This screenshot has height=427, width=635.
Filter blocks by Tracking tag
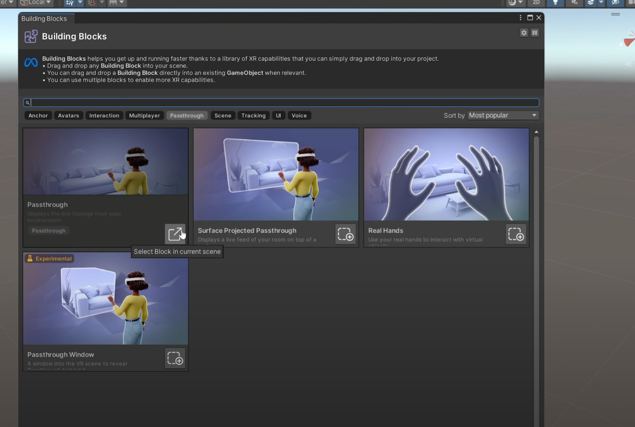click(254, 115)
